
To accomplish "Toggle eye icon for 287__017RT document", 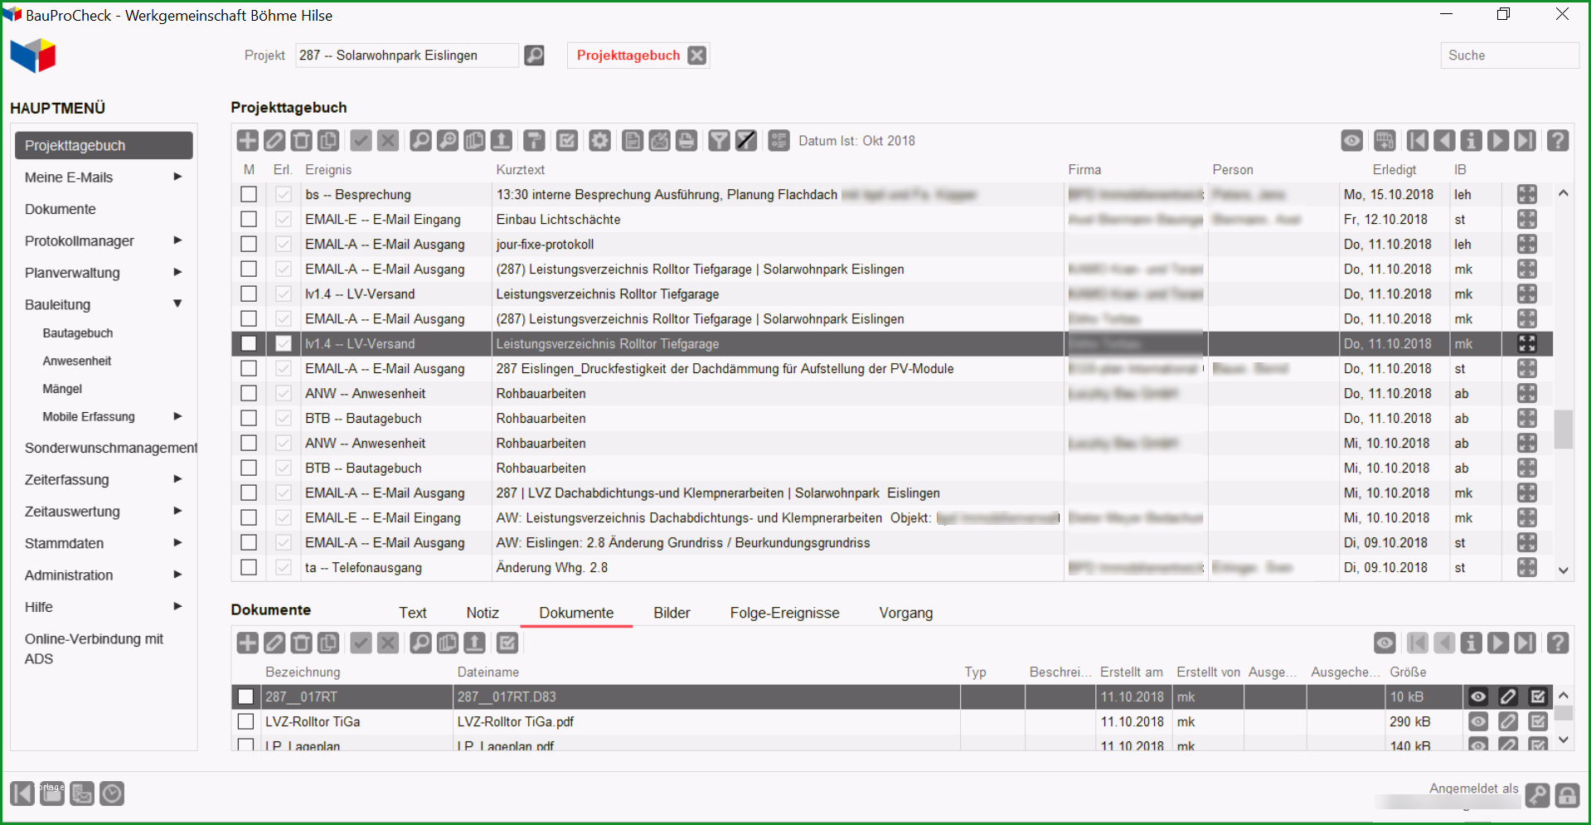I will pyautogui.click(x=1478, y=696).
